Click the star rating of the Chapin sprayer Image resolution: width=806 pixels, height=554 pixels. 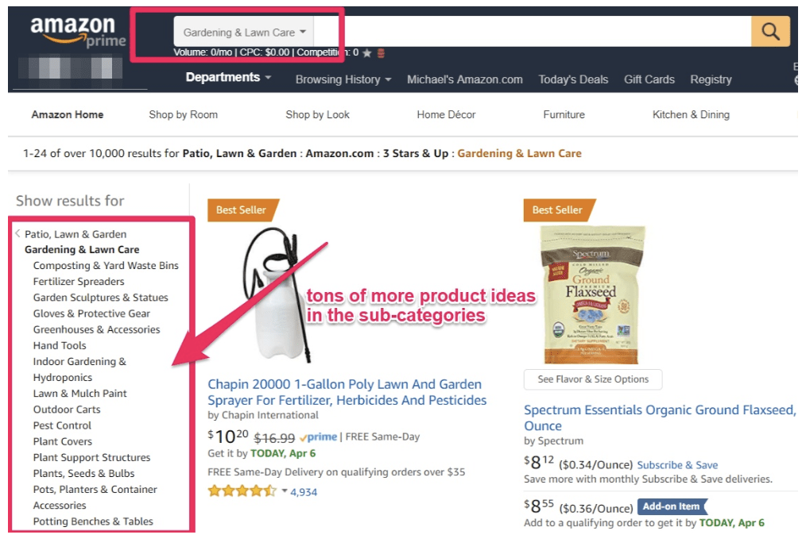242,491
